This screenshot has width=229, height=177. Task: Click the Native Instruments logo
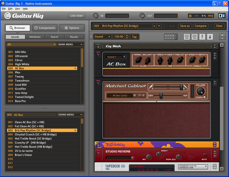[222, 16]
